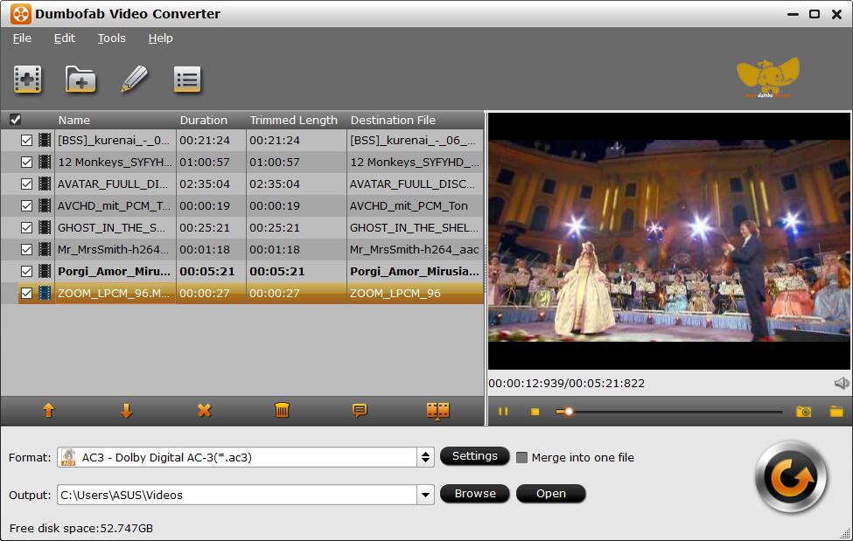Click the Add Video file icon
853x541 pixels.
coord(28,80)
